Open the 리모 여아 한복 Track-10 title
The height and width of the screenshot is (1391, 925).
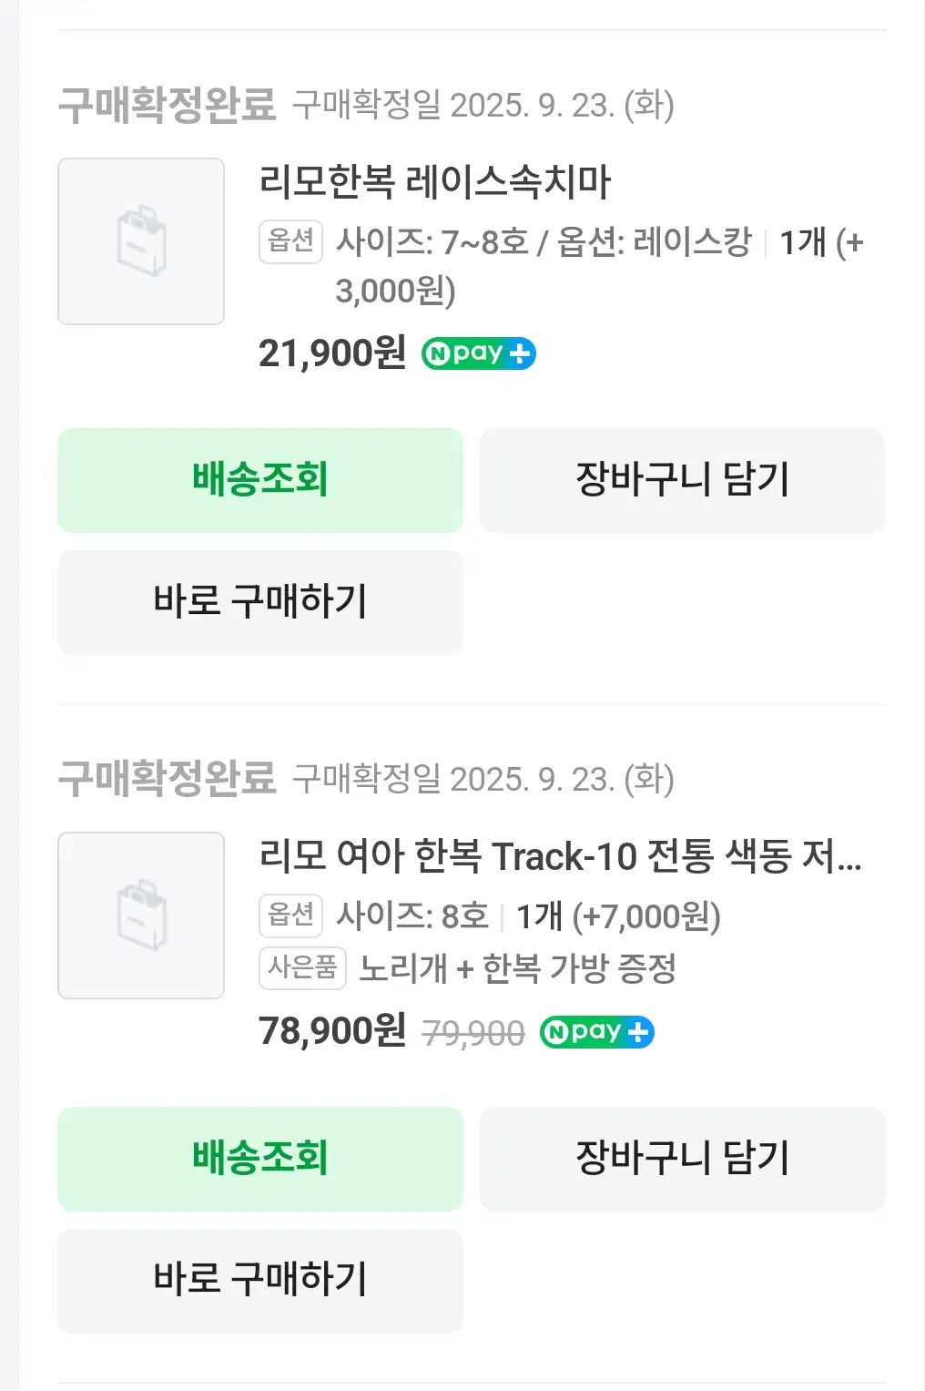click(560, 856)
